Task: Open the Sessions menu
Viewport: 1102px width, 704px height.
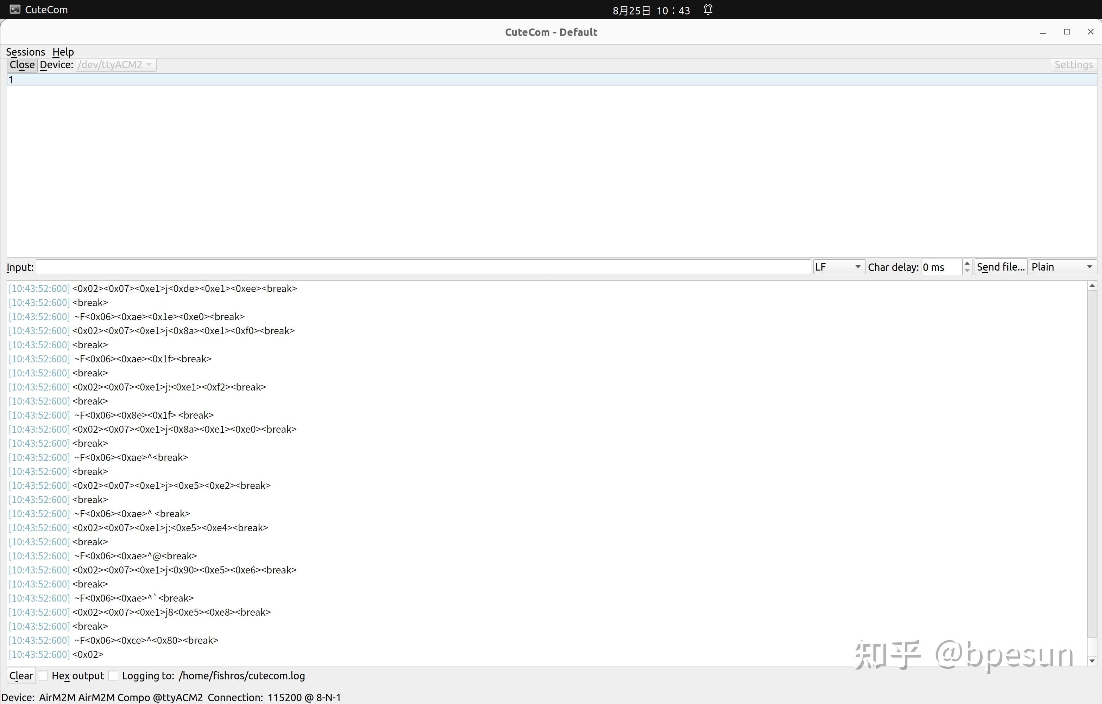Action: tap(26, 52)
